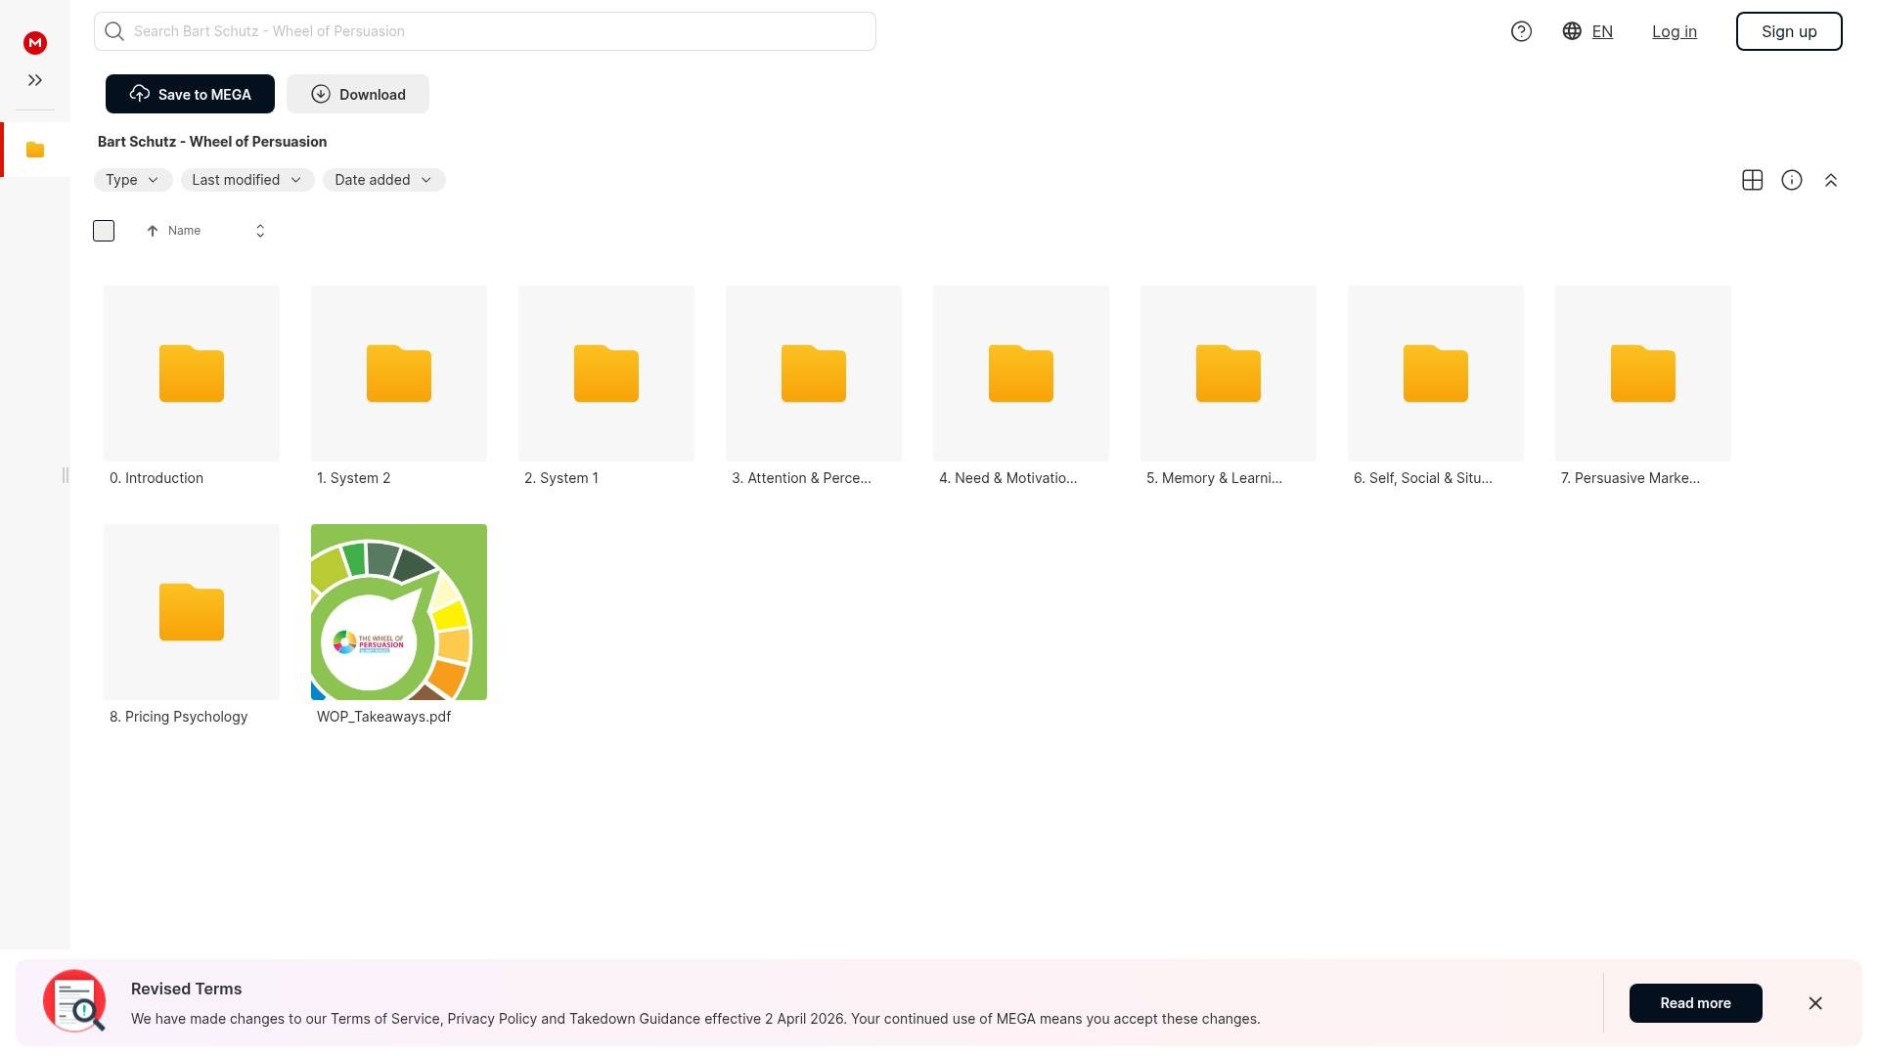The image size is (1878, 1056).
Task: Tick the select-all checkbox
Action: tap(104, 231)
